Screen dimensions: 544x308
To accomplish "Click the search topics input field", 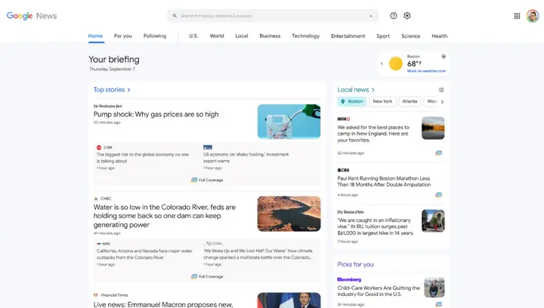I will point(272,16).
